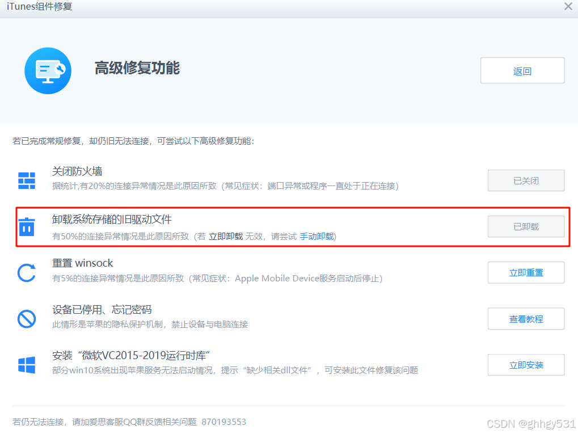
Task: Click the trash can uninstall icon
Action: 27,226
